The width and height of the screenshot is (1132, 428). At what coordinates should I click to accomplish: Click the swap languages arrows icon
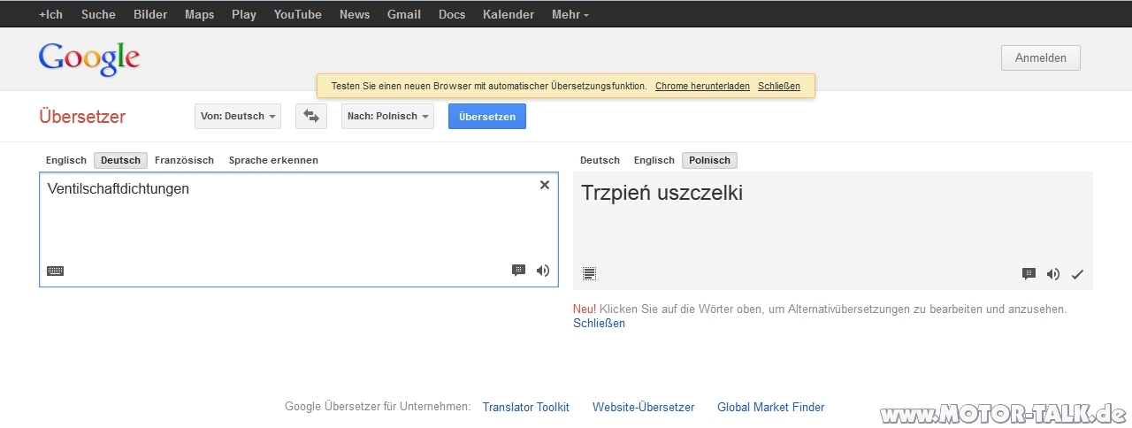point(311,116)
